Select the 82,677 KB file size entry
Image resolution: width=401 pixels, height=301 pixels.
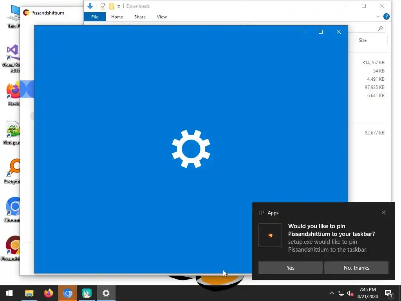click(x=374, y=132)
